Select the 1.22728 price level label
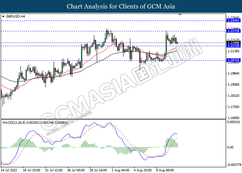This screenshot has width=242, height=173. pos(233,31)
